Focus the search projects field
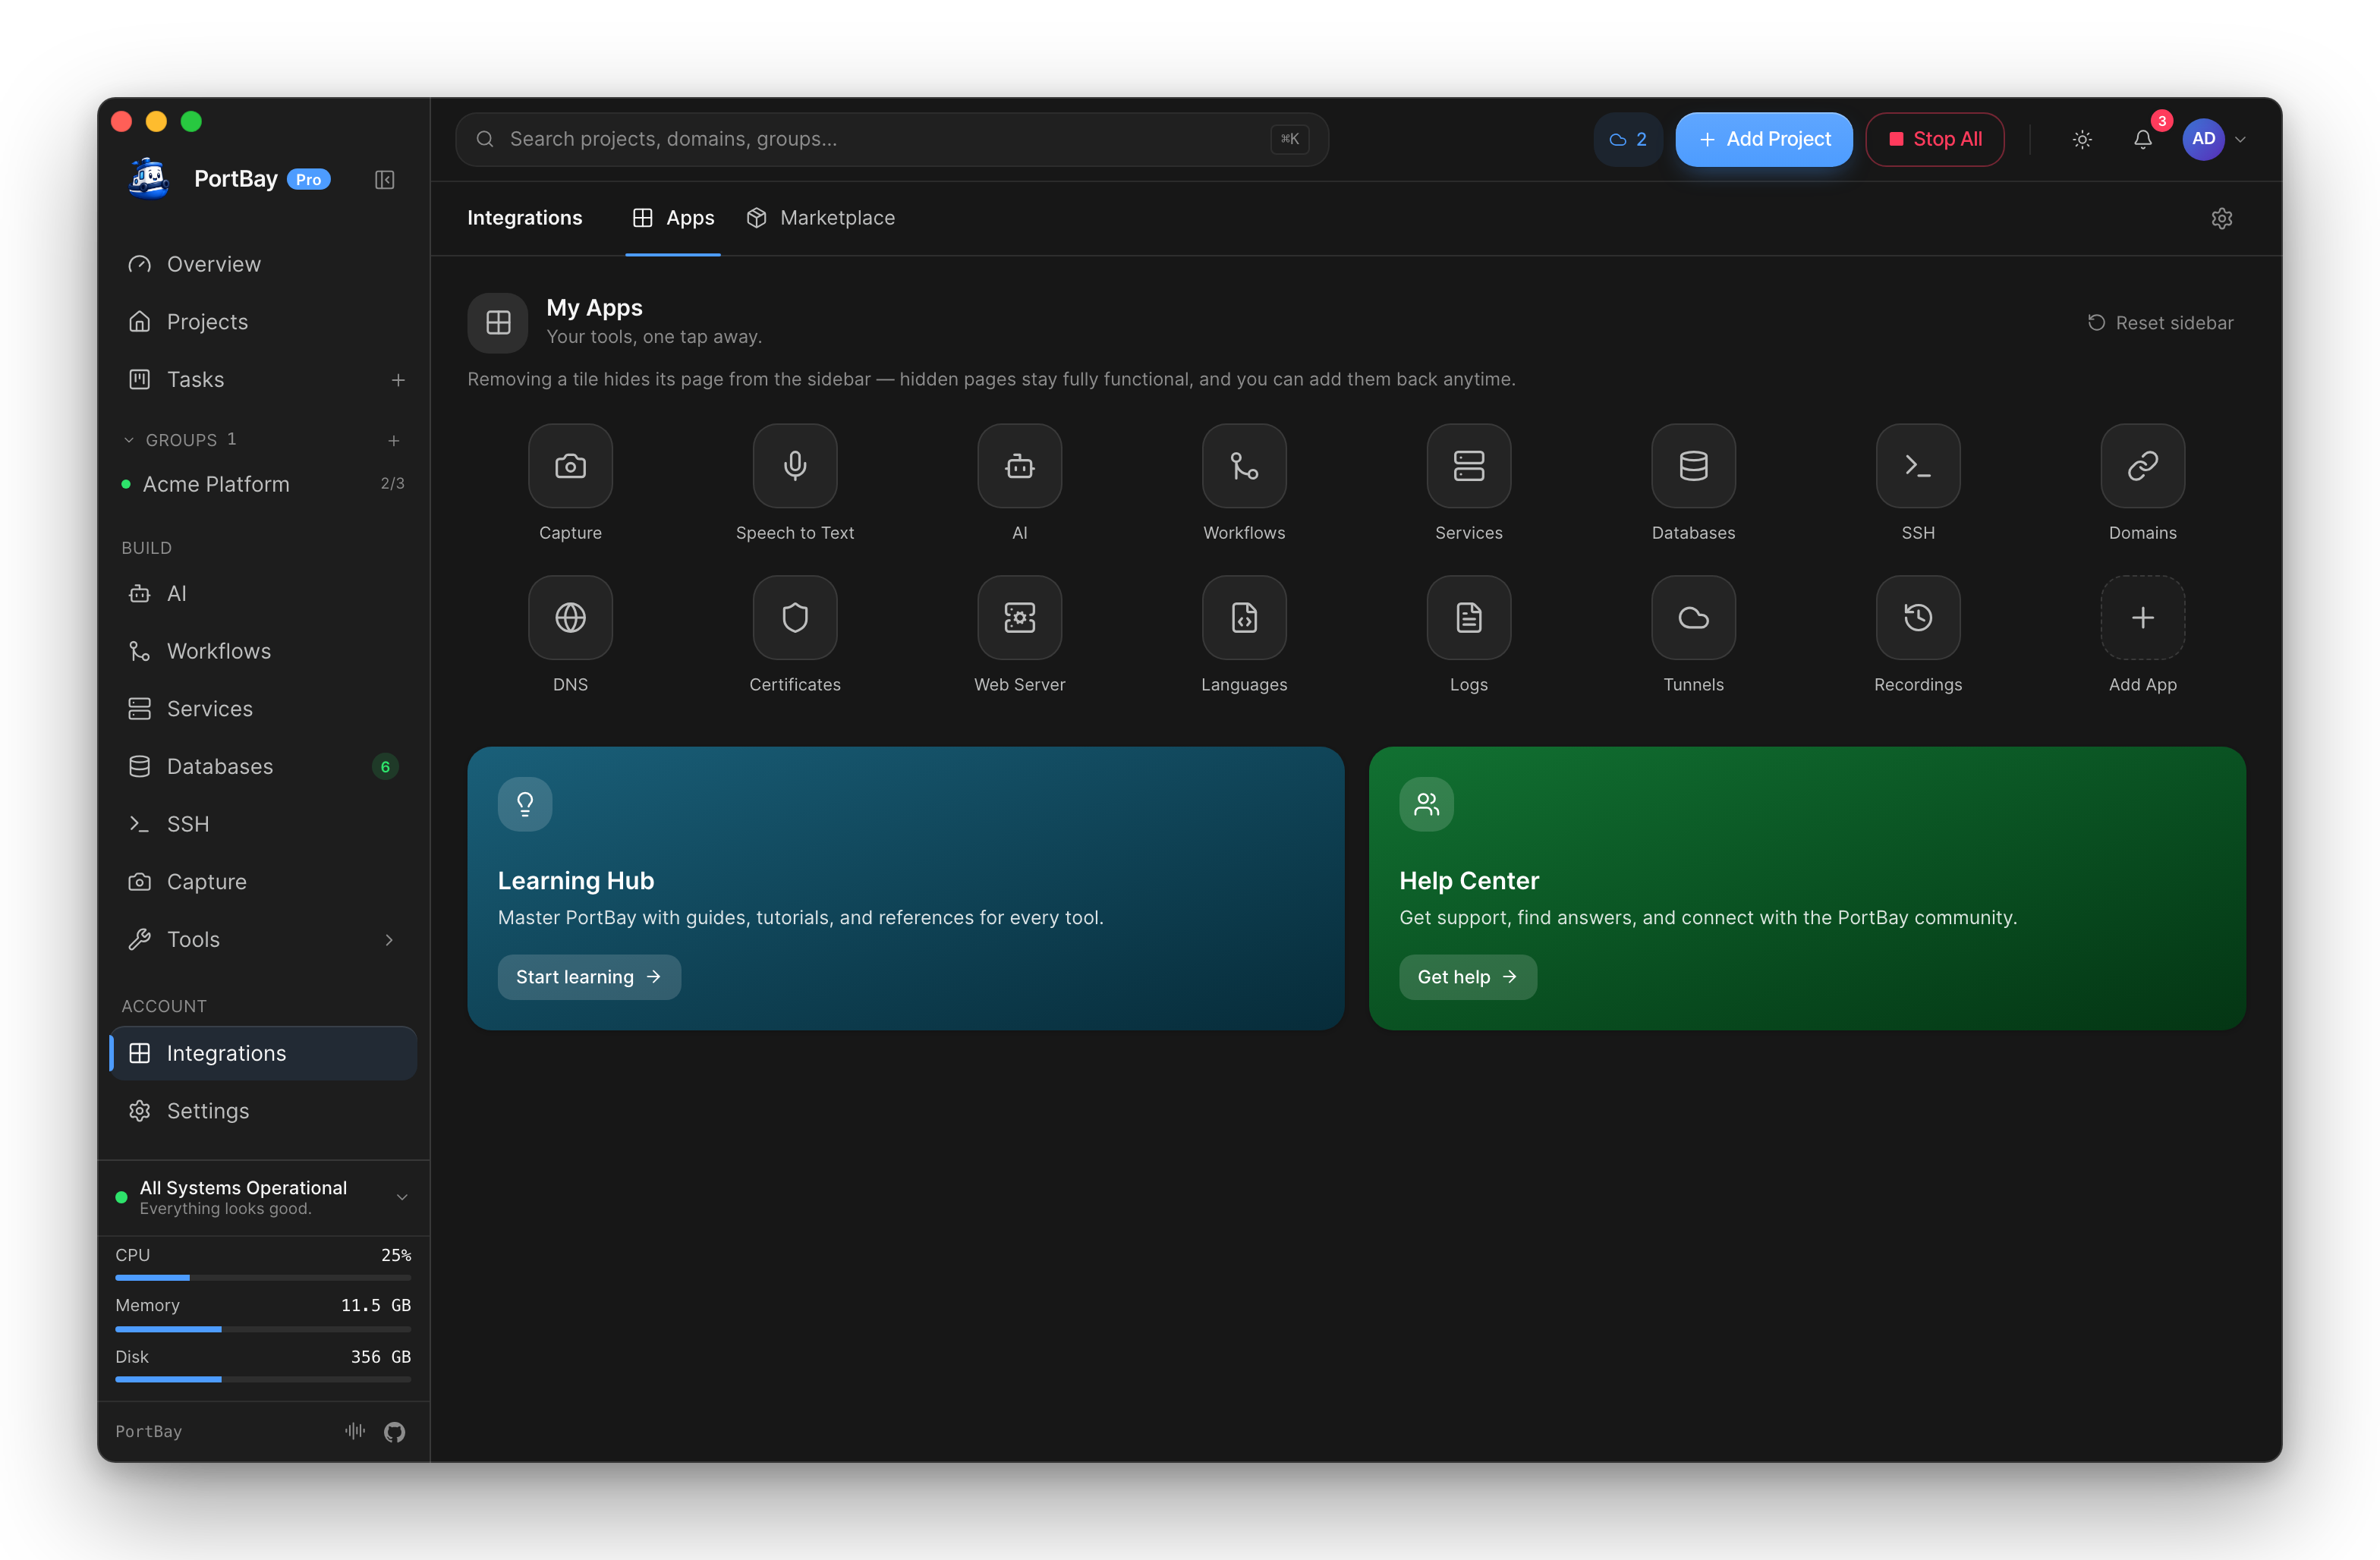This screenshot has width=2380, height=1560. pyautogui.click(x=892, y=139)
